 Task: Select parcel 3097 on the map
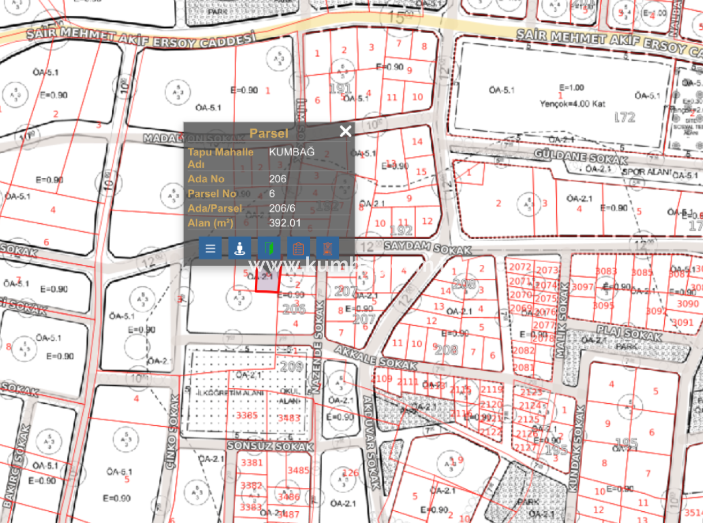point(583,287)
